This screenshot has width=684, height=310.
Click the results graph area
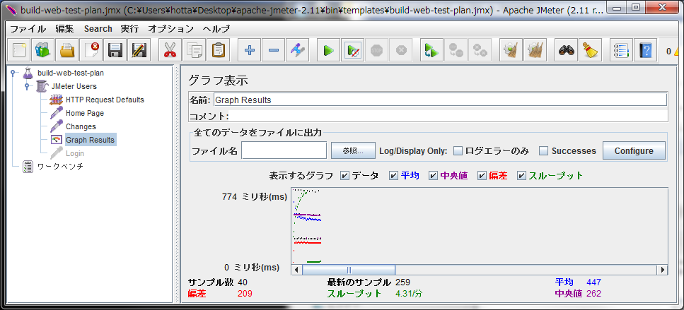480,225
